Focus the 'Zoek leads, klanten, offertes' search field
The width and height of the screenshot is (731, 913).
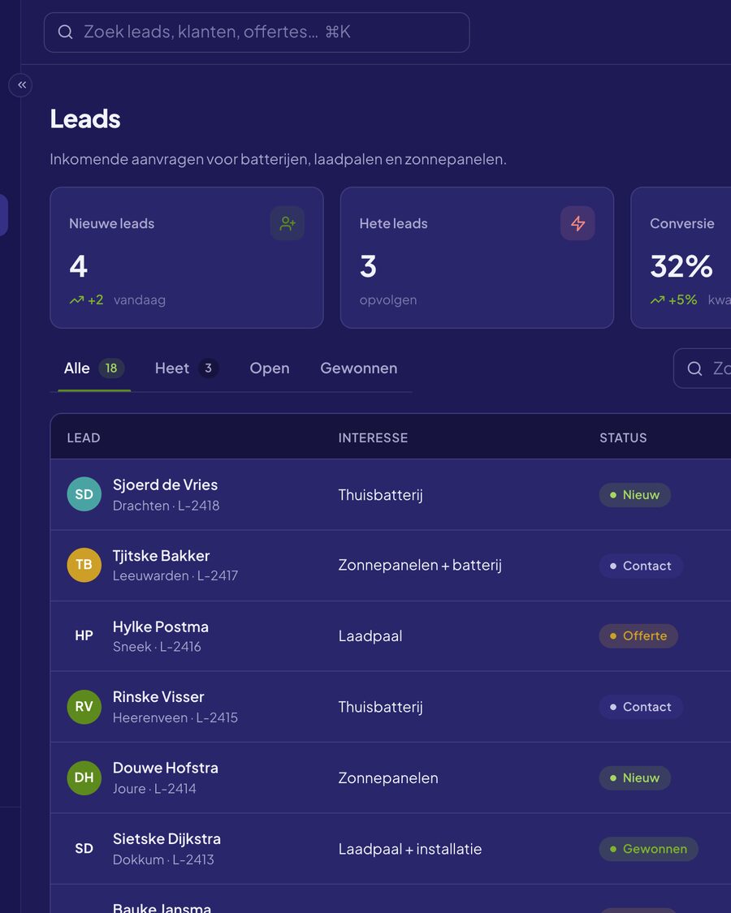257,32
